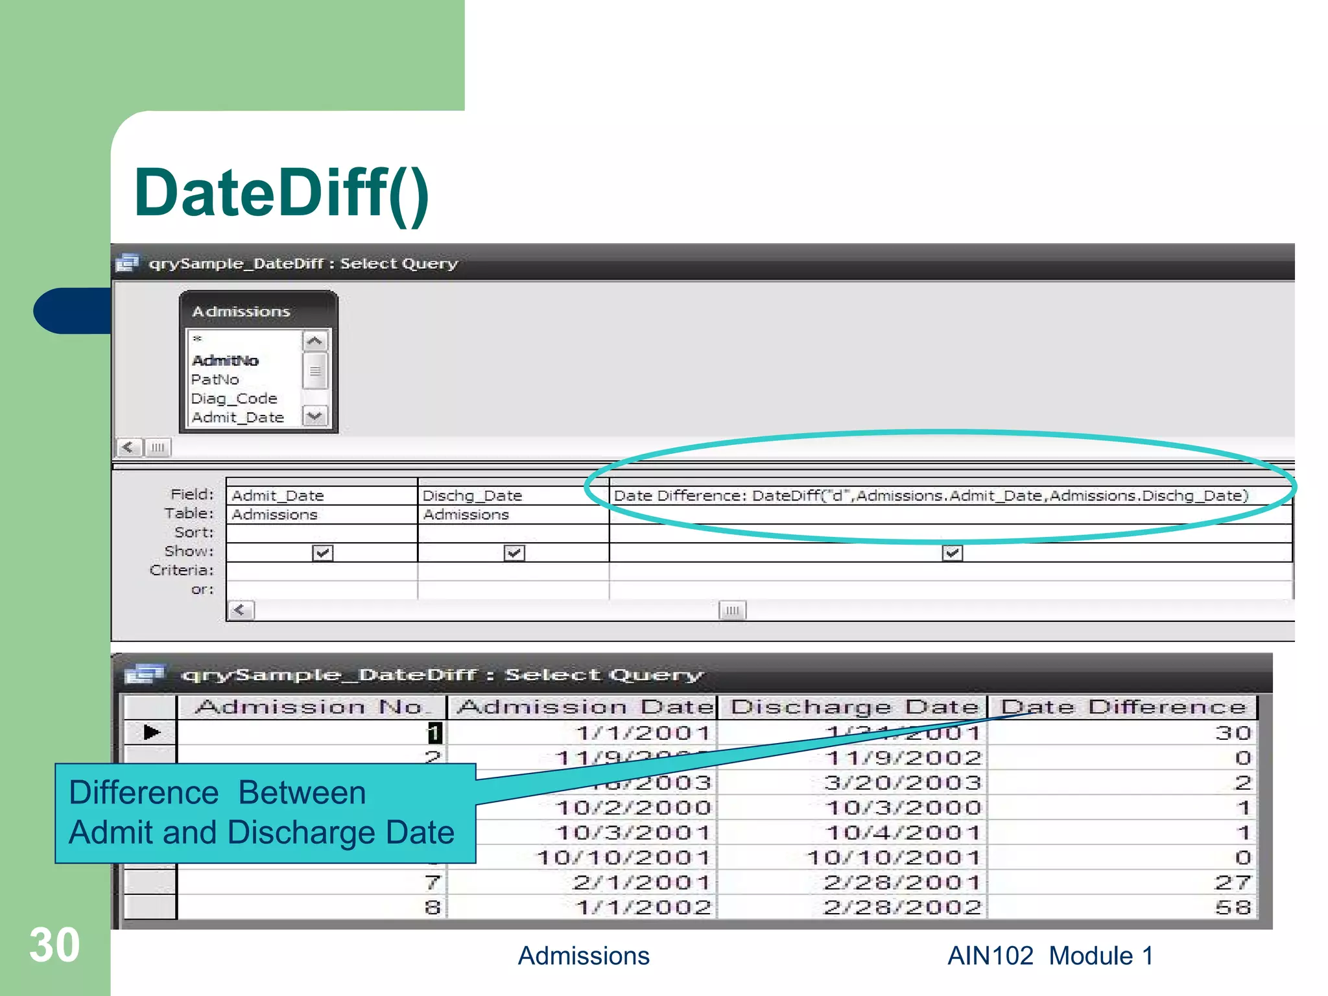1328x996 pixels.
Task: Click the Dischg_Date field cell in design grid
Action: click(x=514, y=495)
